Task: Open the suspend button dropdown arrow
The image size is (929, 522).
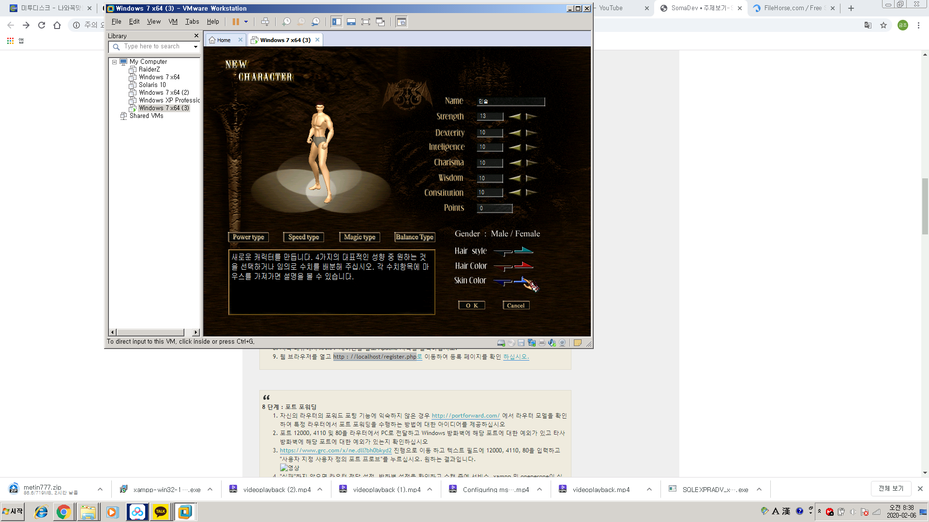Action: pyautogui.click(x=246, y=21)
